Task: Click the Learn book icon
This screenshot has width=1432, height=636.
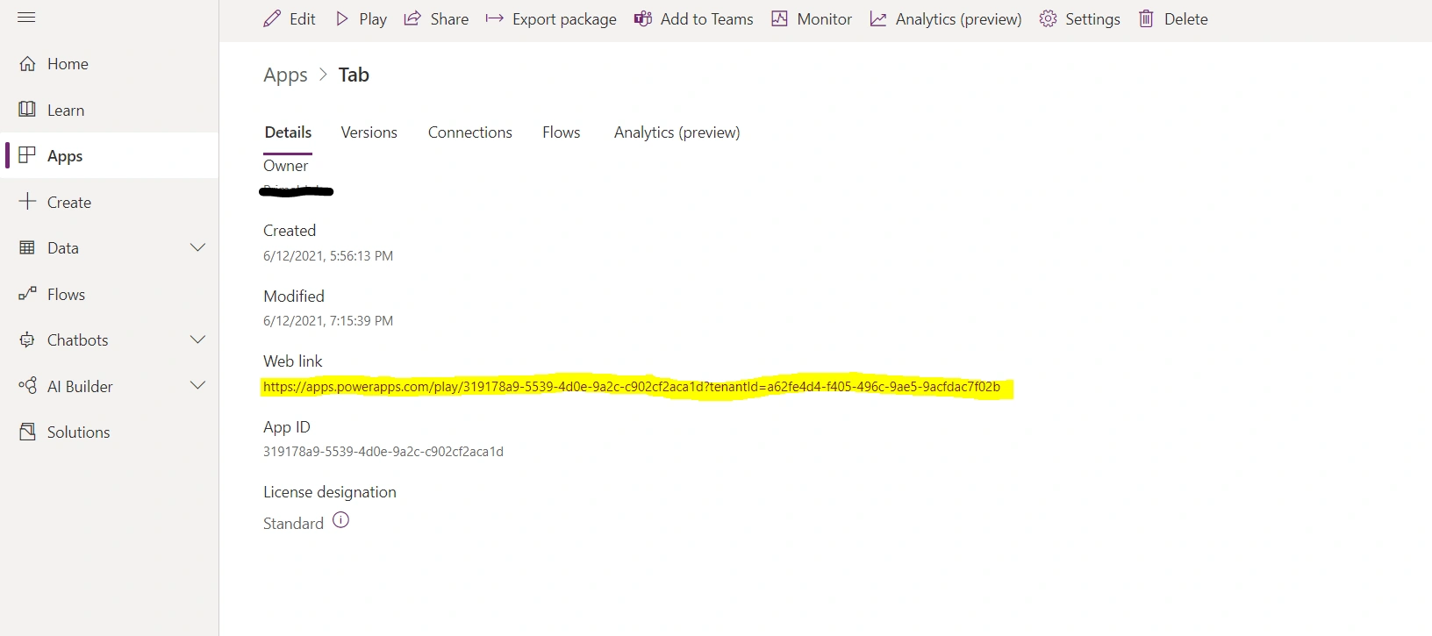Action: click(x=28, y=110)
